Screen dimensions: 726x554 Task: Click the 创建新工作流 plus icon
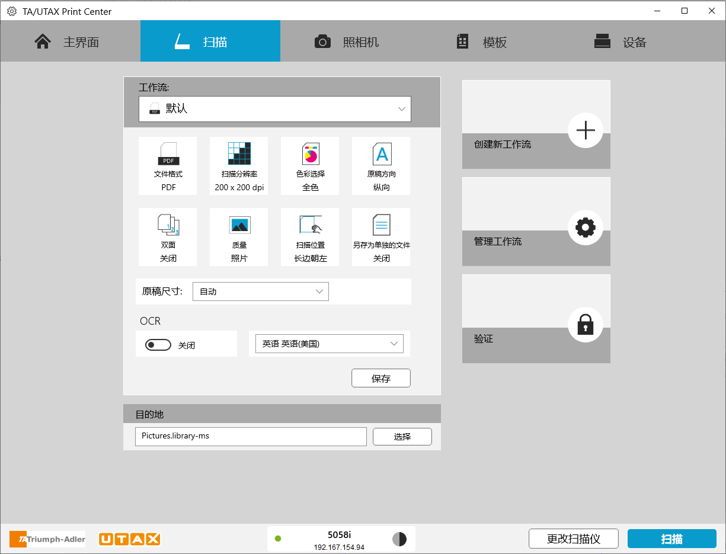tap(586, 130)
